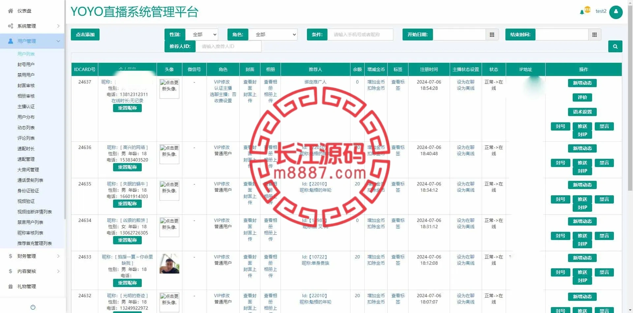The width and height of the screenshot is (633, 313).
Task: Expand the 内容复核 menu chevron
Action: click(x=58, y=271)
